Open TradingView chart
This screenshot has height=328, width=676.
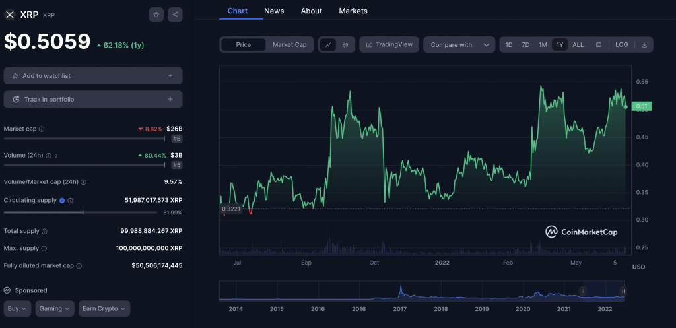click(389, 44)
